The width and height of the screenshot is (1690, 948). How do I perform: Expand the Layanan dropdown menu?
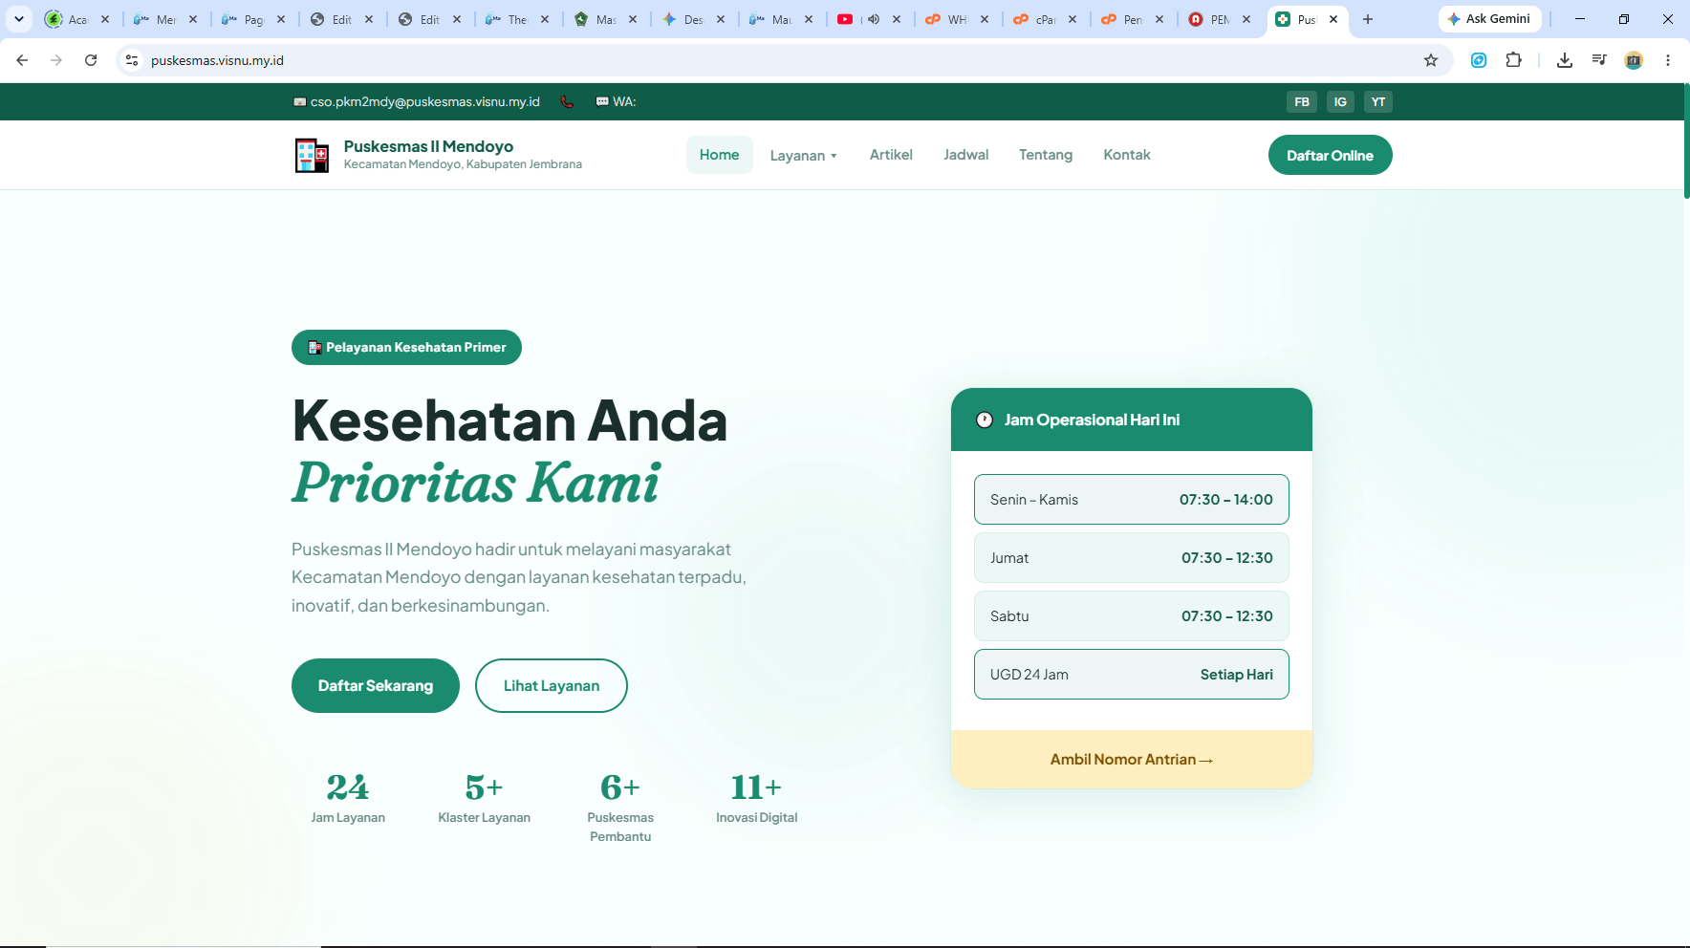[x=803, y=155]
